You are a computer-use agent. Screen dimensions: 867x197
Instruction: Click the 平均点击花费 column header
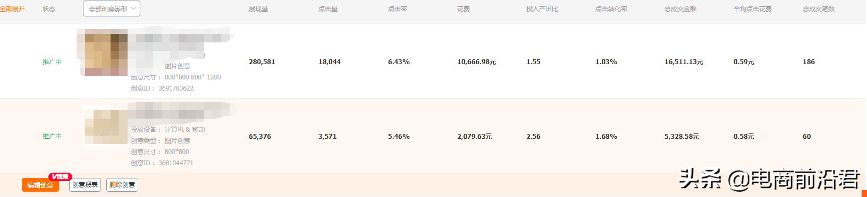(x=753, y=9)
